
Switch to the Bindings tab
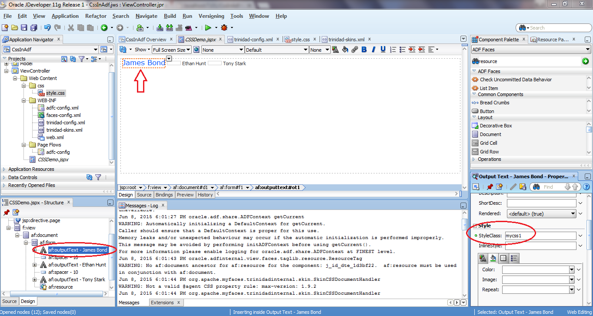[x=164, y=195]
